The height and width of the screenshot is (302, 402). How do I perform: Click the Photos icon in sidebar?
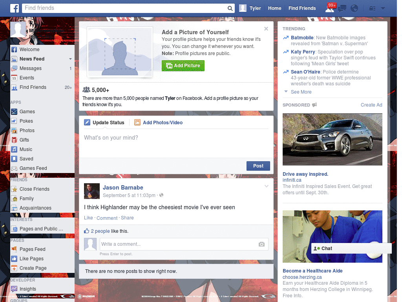click(14, 131)
